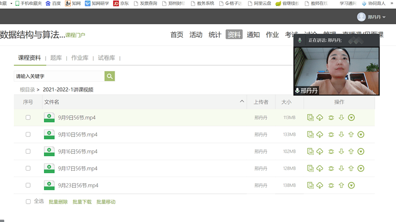This screenshot has width=396, height=222.
Task: Copy the 9月10日56节.mp4 file
Action: tap(310, 134)
